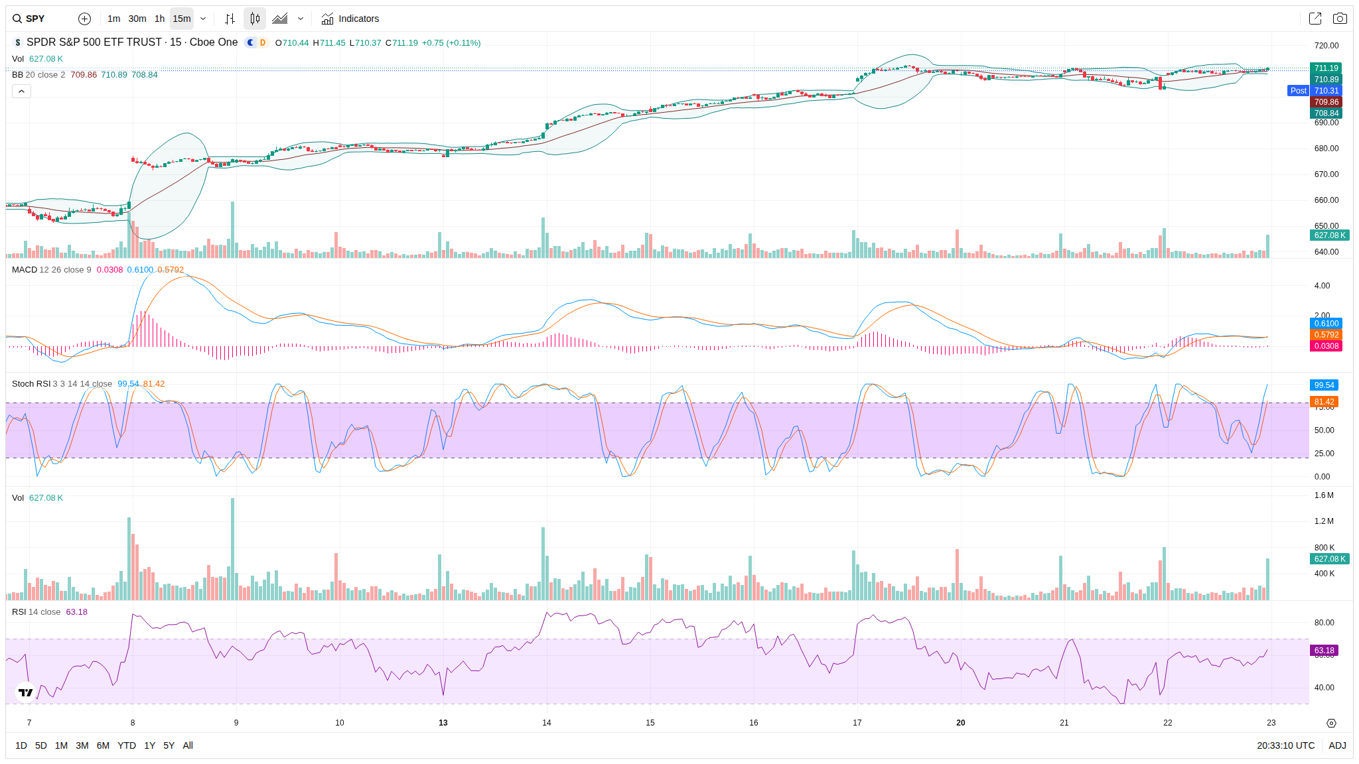Click the TradingView logo badge
Screen dimensions: 1359x764
click(x=25, y=692)
